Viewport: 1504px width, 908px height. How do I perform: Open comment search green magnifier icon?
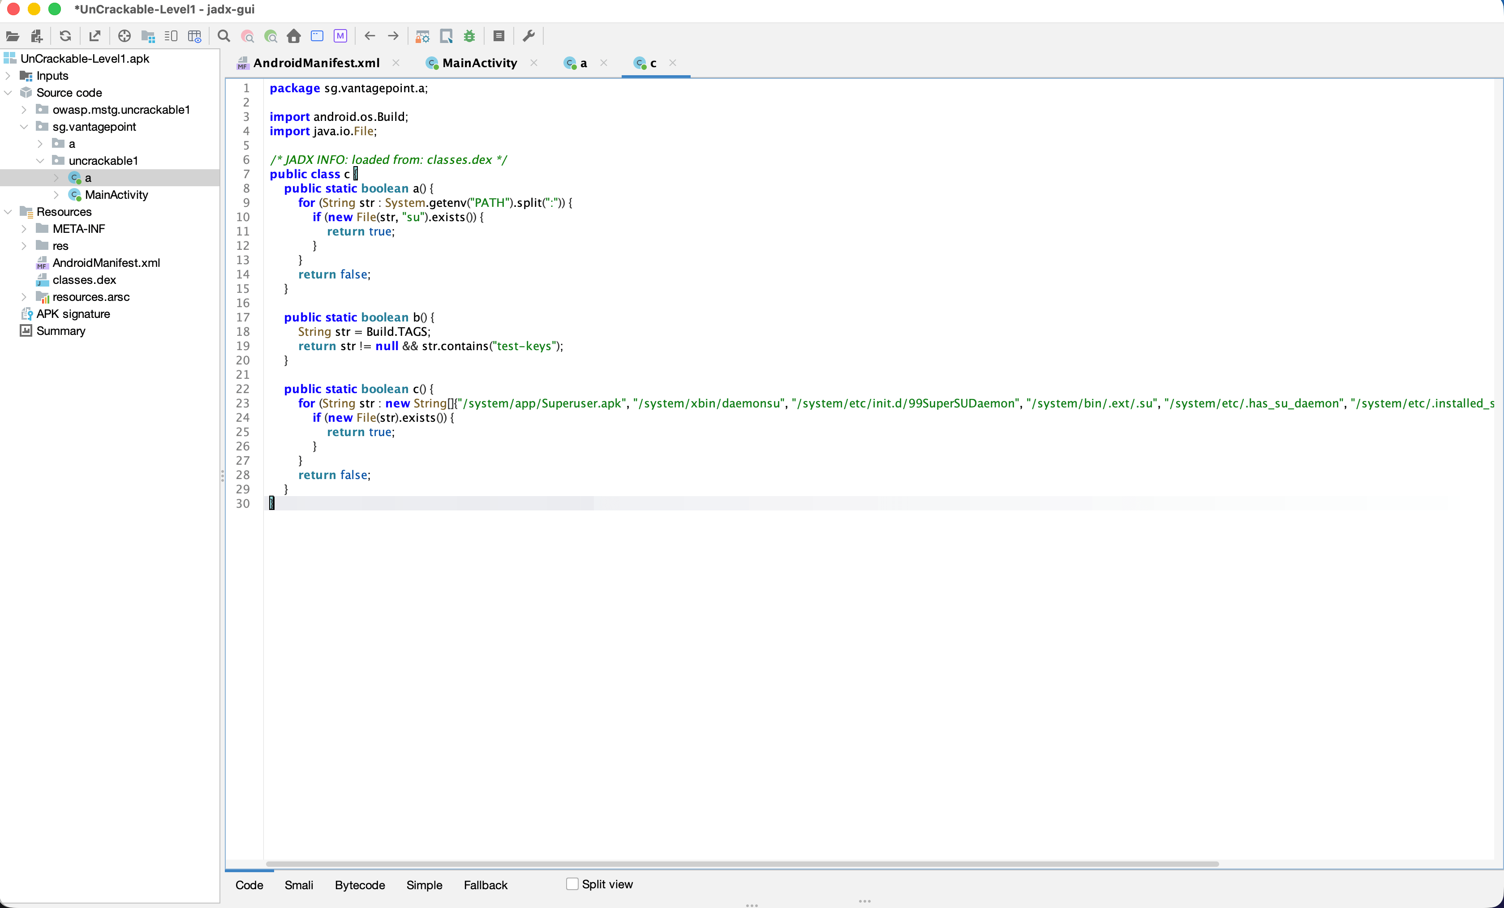pos(271,36)
